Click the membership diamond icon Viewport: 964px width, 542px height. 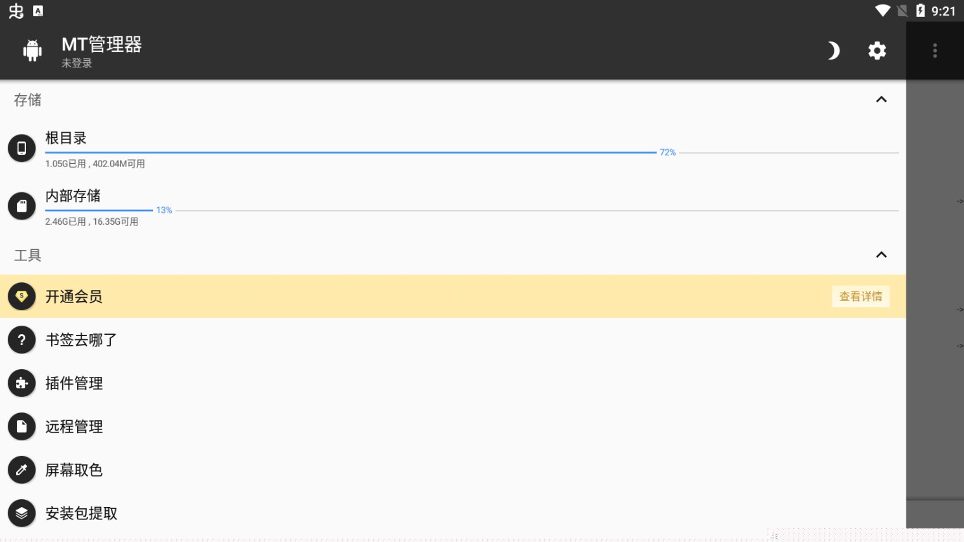tap(21, 297)
